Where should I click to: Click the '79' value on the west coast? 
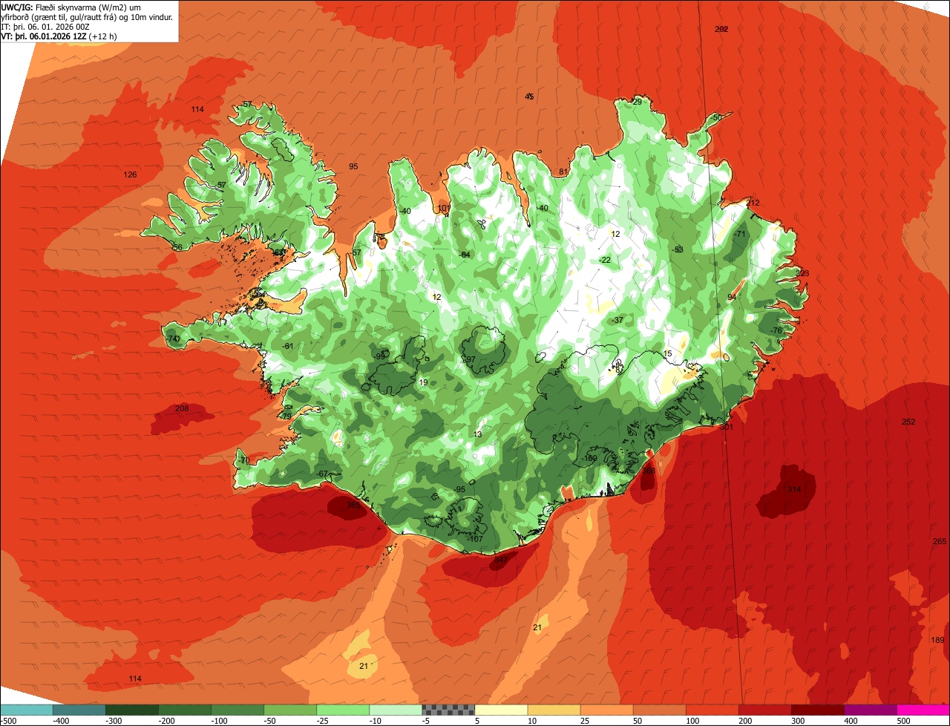coord(286,416)
